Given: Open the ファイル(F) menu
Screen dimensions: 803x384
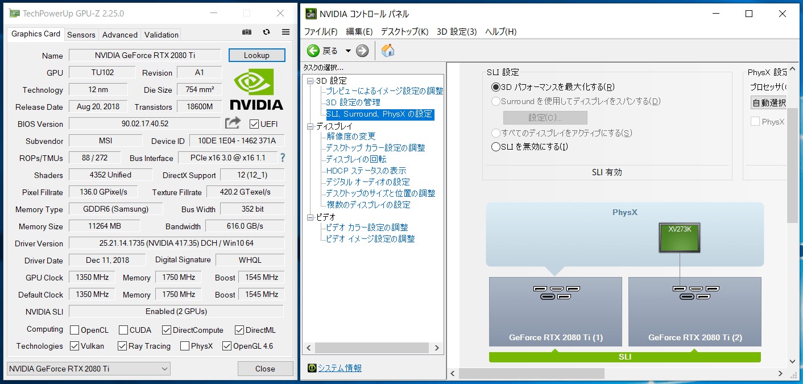Looking at the screenshot, I should click(321, 32).
